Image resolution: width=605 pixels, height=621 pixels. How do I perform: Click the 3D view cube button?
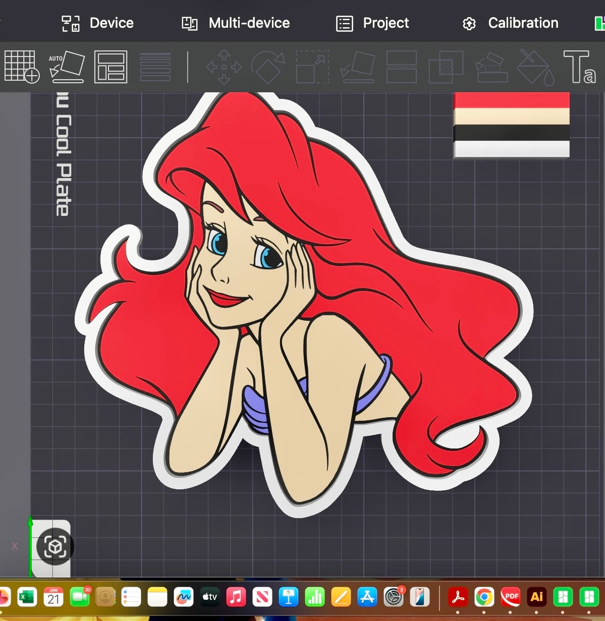coord(55,547)
